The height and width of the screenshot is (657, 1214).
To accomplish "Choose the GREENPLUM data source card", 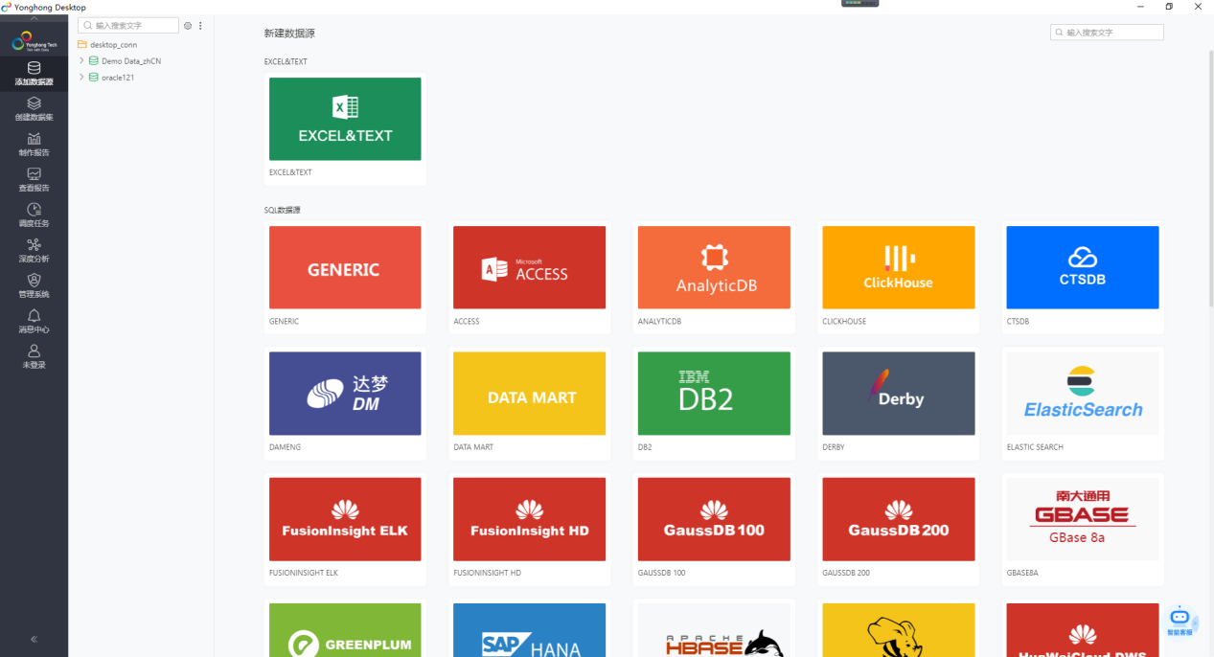I will [345, 630].
